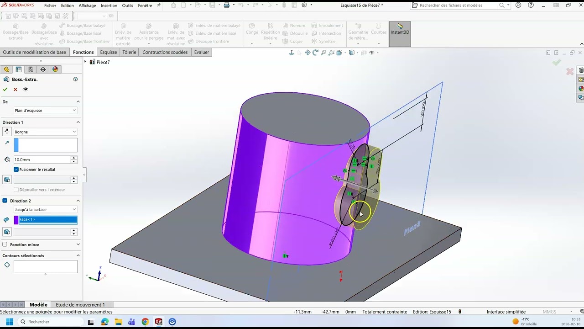Open the Borgne end condition dropdown
The width and height of the screenshot is (584, 329).
pyautogui.click(x=45, y=132)
